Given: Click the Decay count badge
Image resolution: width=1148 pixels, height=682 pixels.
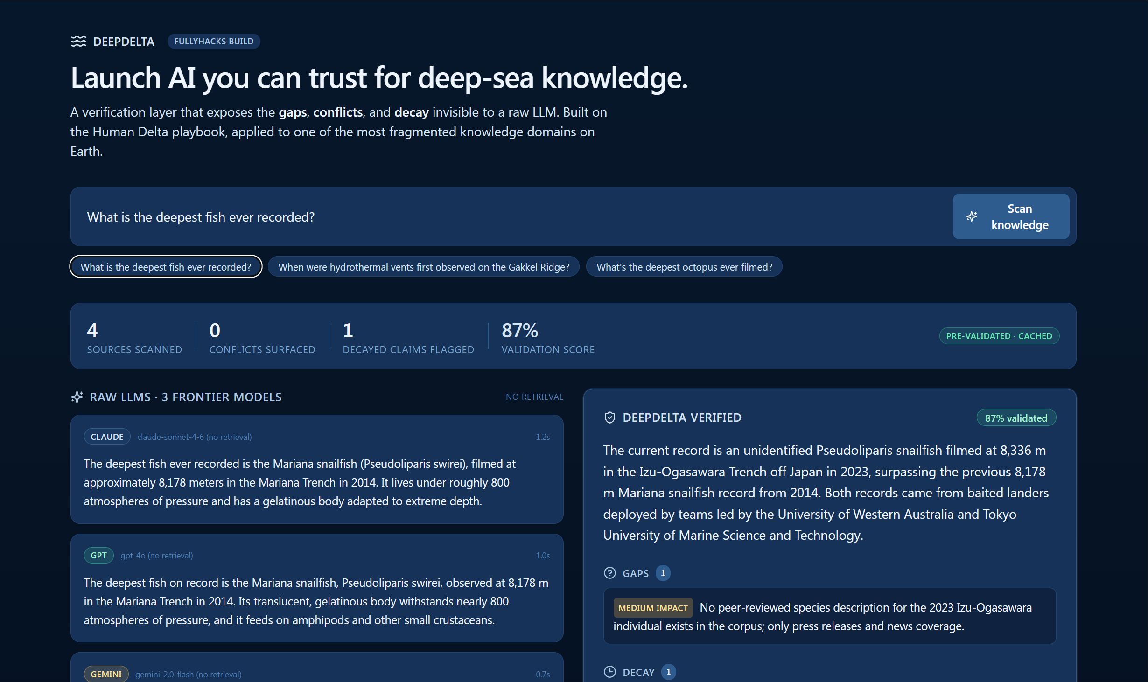Looking at the screenshot, I should [668, 672].
